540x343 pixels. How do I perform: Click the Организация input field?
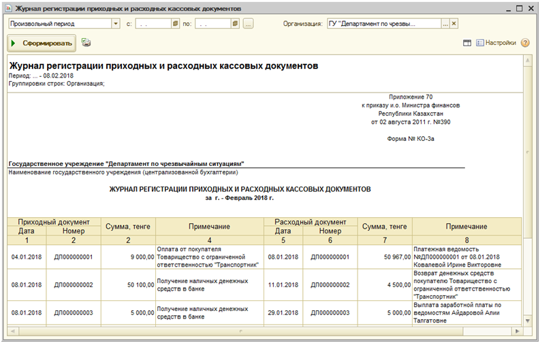(383, 23)
